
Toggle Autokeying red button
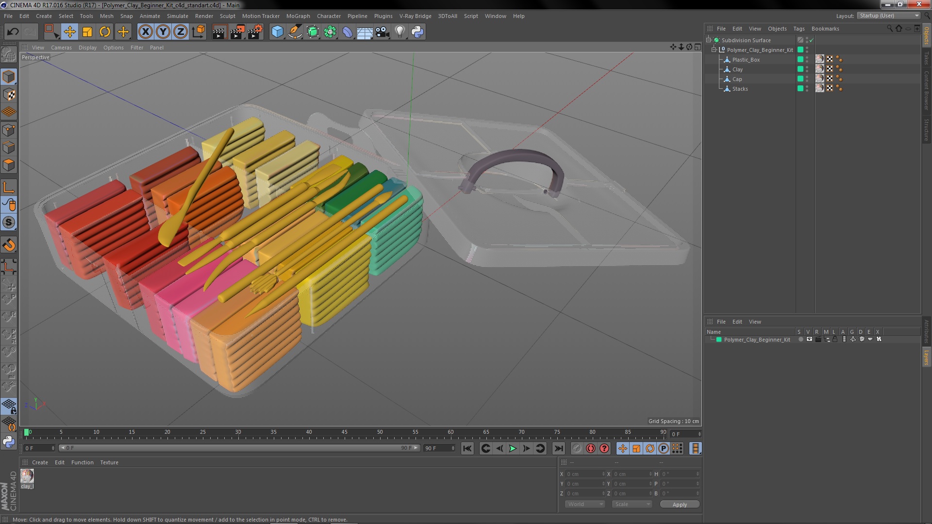click(590, 449)
